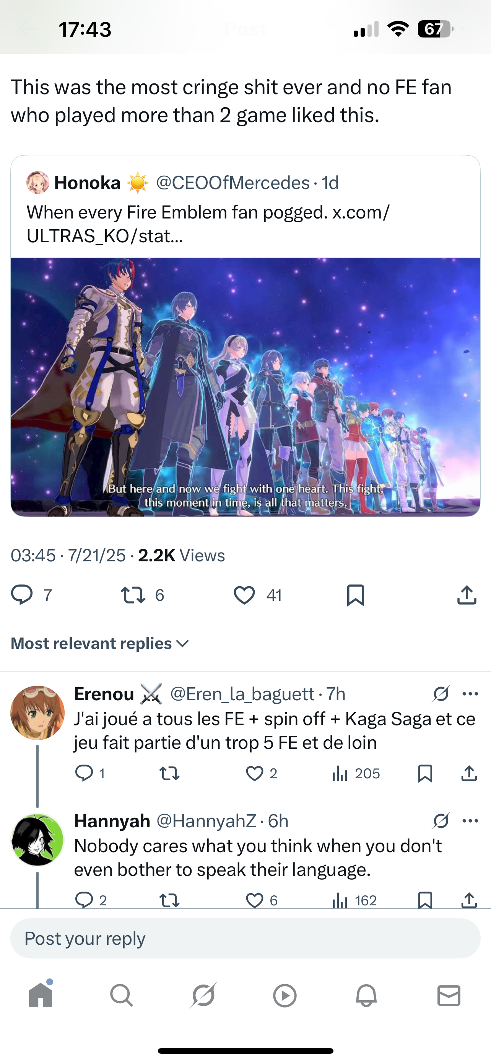Bookmark the main post

coord(355,595)
